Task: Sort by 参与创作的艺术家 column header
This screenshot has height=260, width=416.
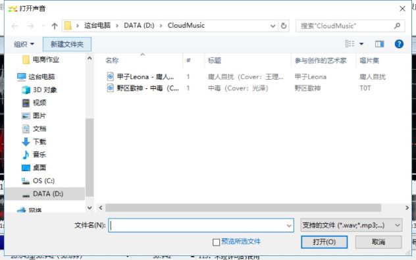Action: pyautogui.click(x=321, y=61)
